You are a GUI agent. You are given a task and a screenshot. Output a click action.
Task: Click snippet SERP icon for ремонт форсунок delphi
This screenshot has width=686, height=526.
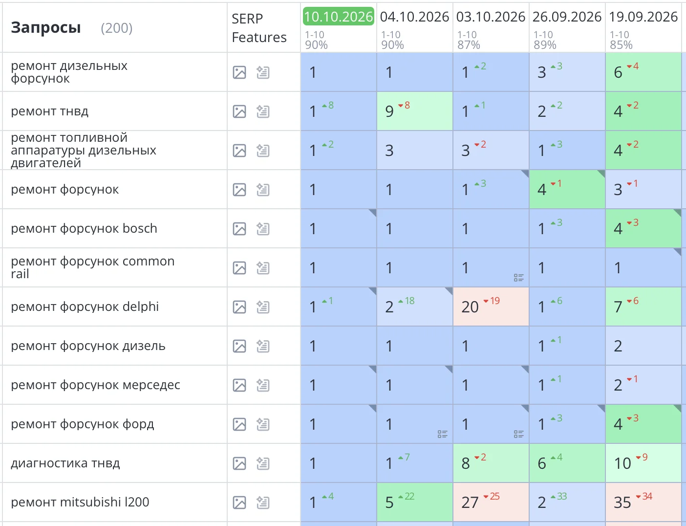coord(263,307)
